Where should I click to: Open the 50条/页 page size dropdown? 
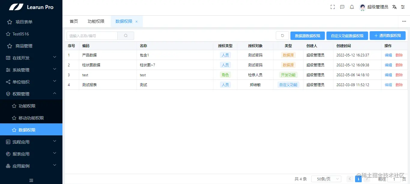click(326, 179)
